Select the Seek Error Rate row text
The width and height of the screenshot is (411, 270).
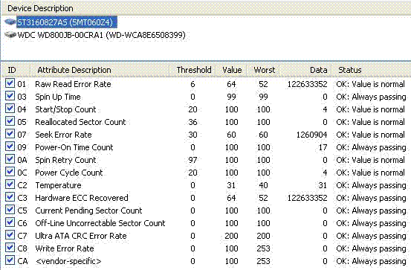(63, 135)
